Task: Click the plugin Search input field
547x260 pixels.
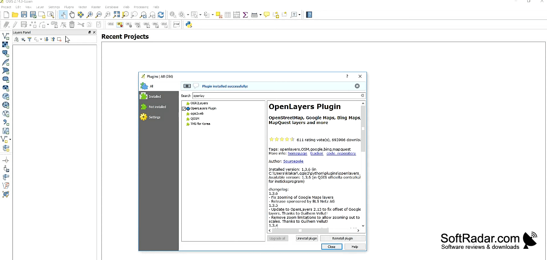Action: 278,96
